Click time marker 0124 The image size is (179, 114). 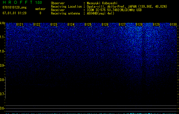(71, 24)
